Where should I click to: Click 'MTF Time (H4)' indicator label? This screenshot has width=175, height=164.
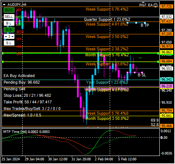(15, 132)
